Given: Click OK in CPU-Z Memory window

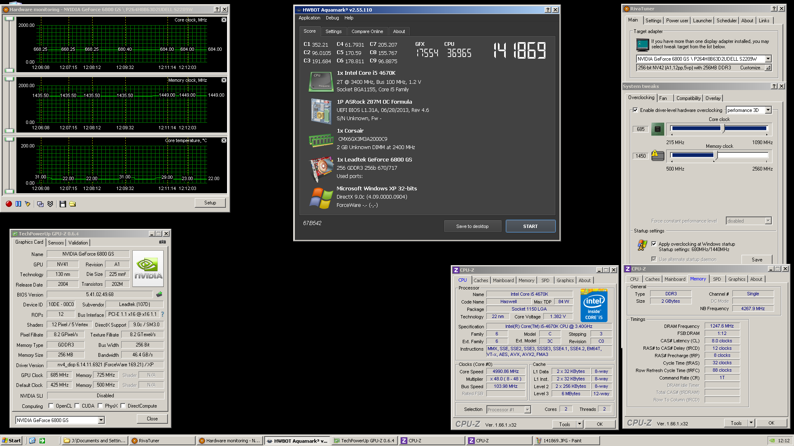Looking at the screenshot, I should [x=771, y=423].
